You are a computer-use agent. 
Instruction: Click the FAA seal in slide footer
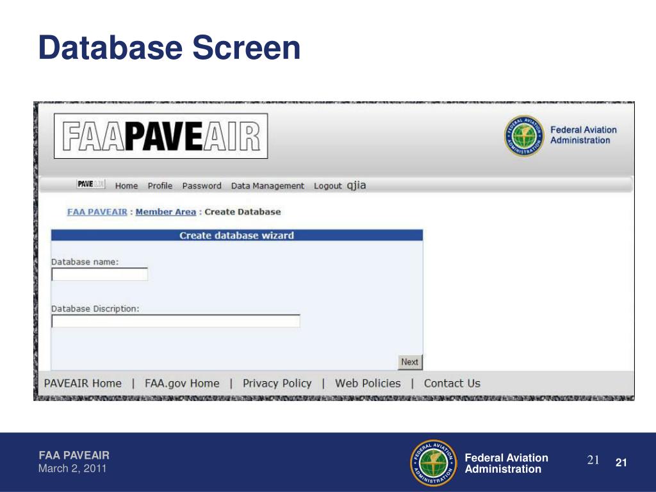[434, 463]
